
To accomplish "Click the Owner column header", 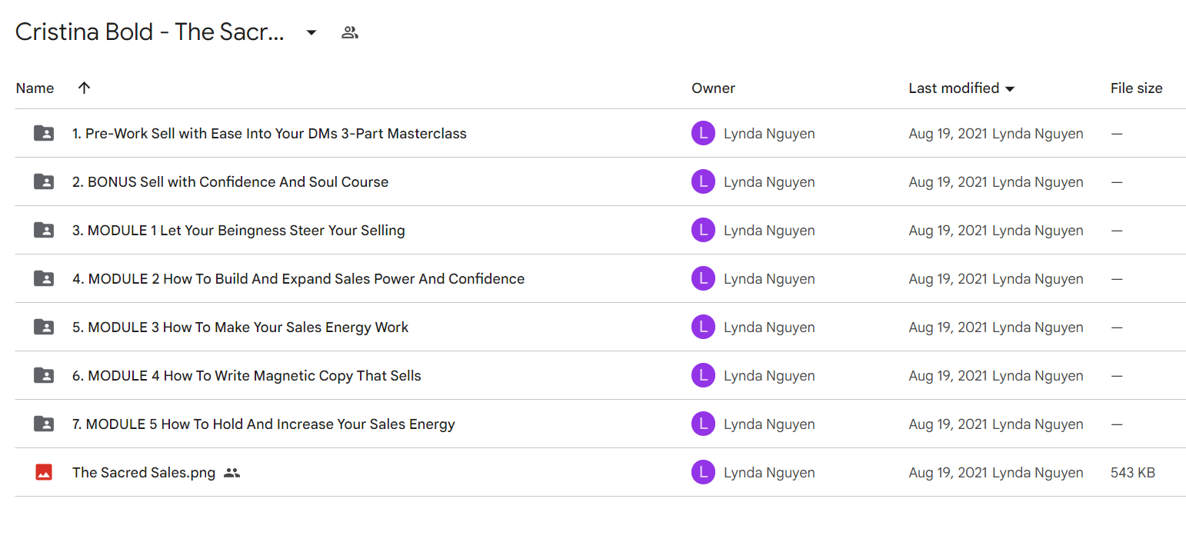I will pyautogui.click(x=713, y=88).
